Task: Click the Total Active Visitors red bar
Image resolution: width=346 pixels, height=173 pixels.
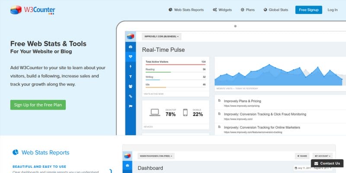Action: (x=176, y=64)
